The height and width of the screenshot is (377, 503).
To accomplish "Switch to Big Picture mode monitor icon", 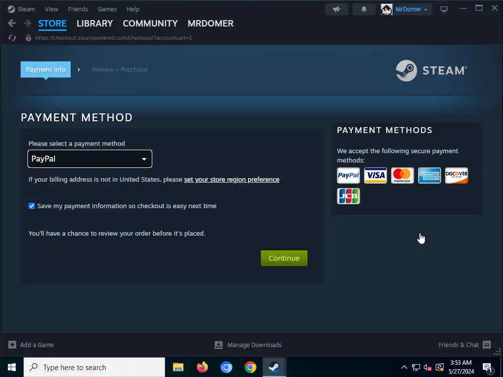I will pos(444,9).
